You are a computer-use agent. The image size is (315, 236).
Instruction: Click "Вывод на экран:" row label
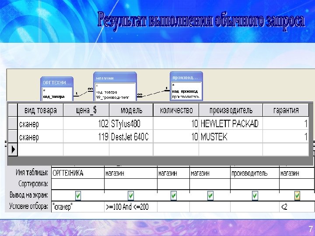coord(29,195)
